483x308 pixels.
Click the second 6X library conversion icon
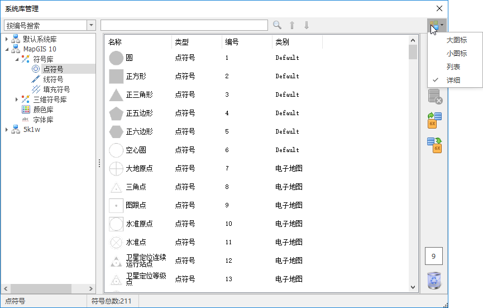point(434,145)
